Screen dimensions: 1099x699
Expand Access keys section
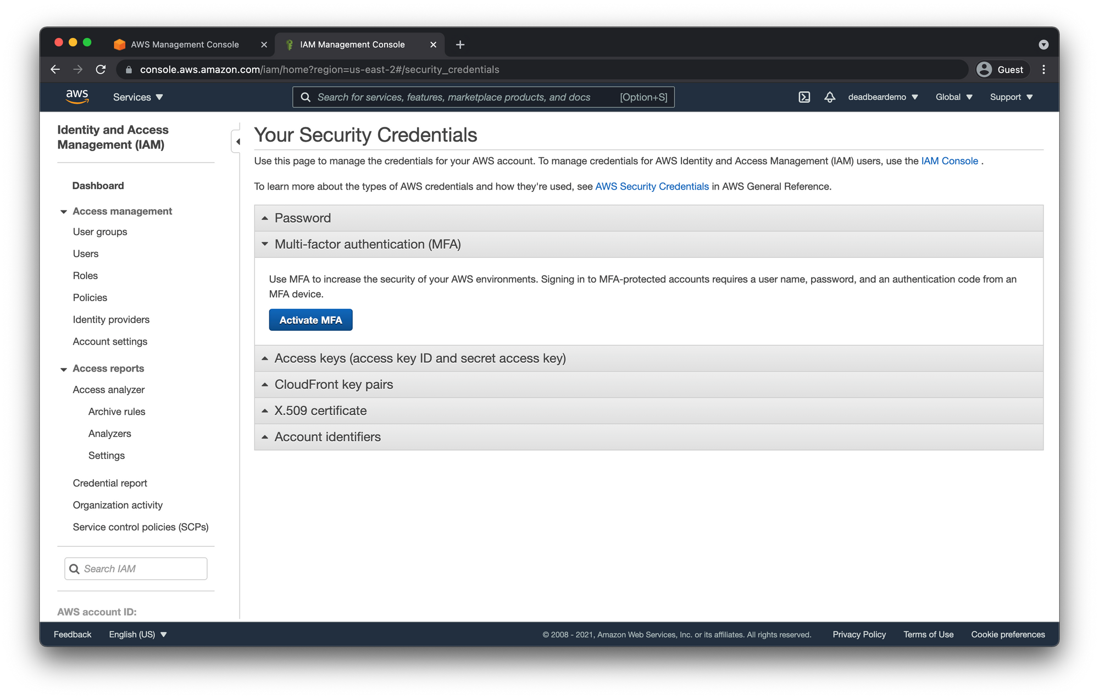420,358
